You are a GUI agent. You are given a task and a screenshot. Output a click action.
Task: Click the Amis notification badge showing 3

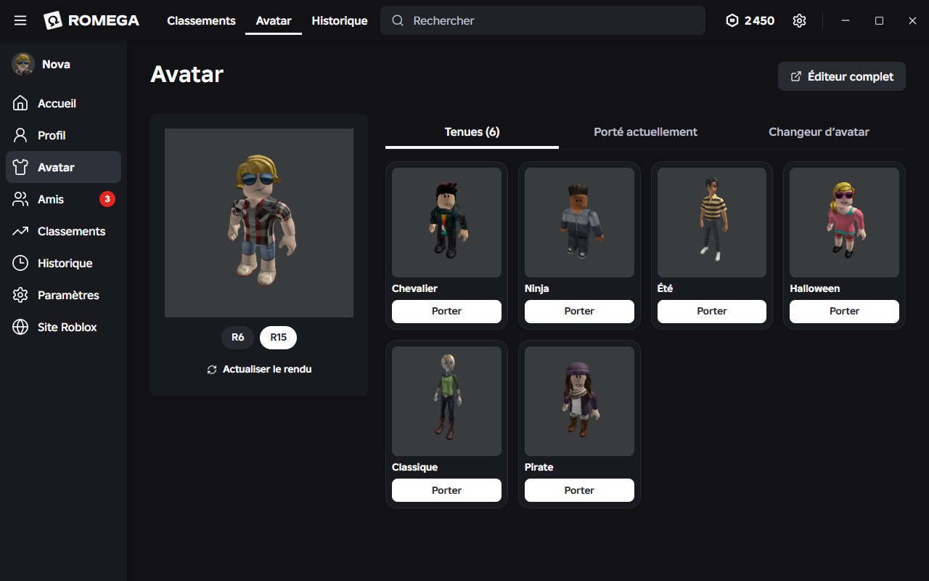107,199
